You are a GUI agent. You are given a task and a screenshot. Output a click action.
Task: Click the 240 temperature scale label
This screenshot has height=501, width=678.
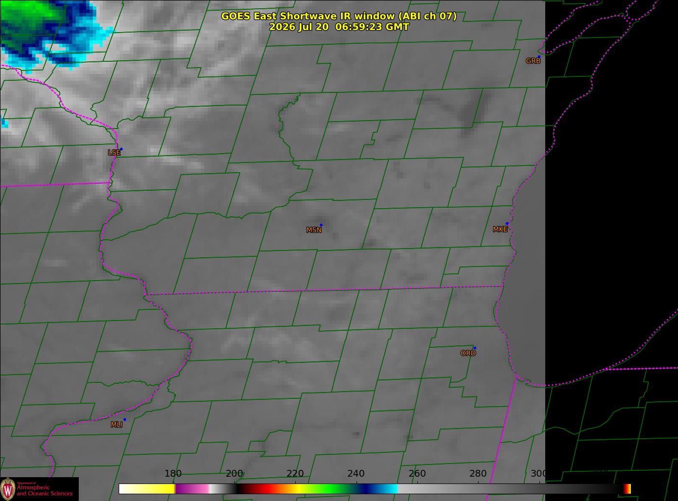point(356,473)
